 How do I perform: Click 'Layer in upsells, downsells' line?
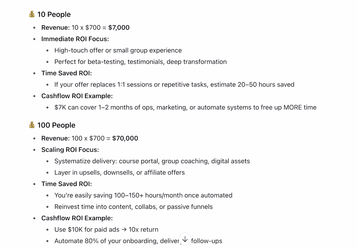coord(119,173)
